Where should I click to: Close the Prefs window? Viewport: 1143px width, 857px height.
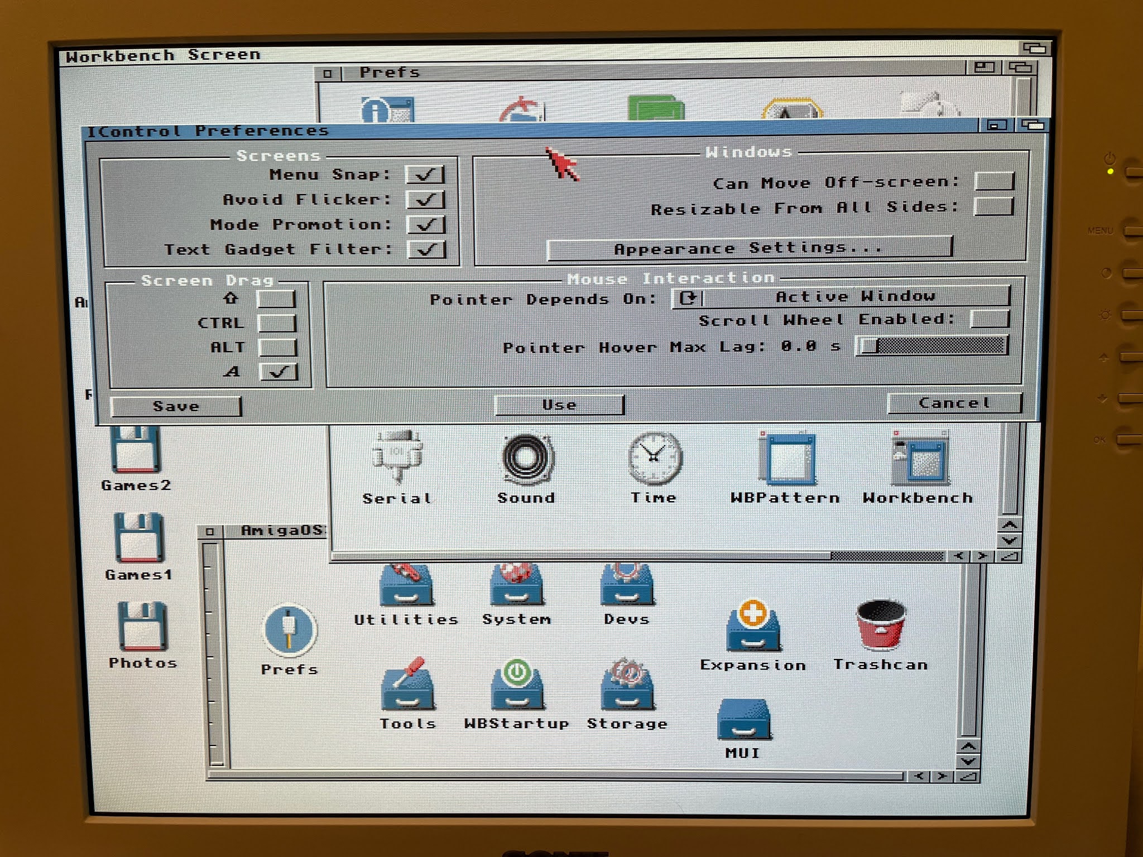[328, 74]
